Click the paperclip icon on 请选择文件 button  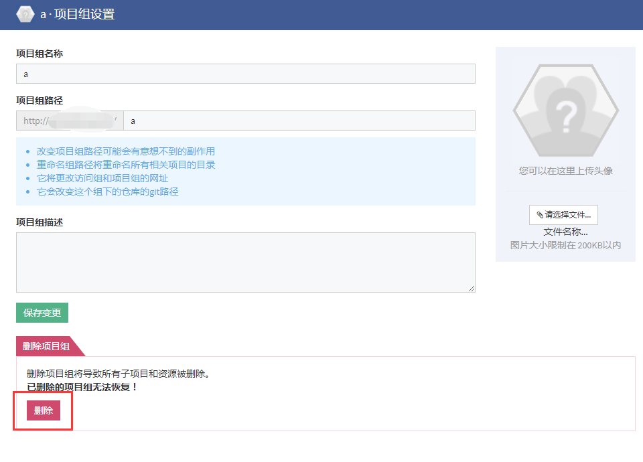tap(540, 215)
